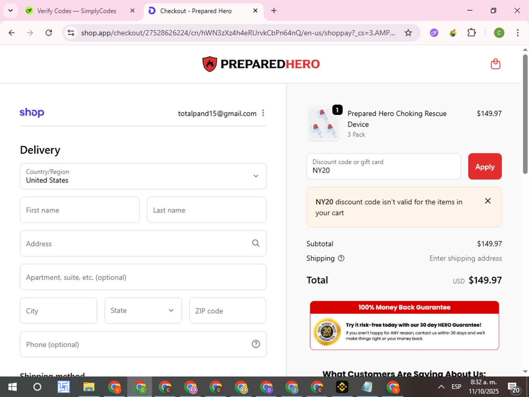
Task: Click the Subtotal label
Action: click(320, 243)
